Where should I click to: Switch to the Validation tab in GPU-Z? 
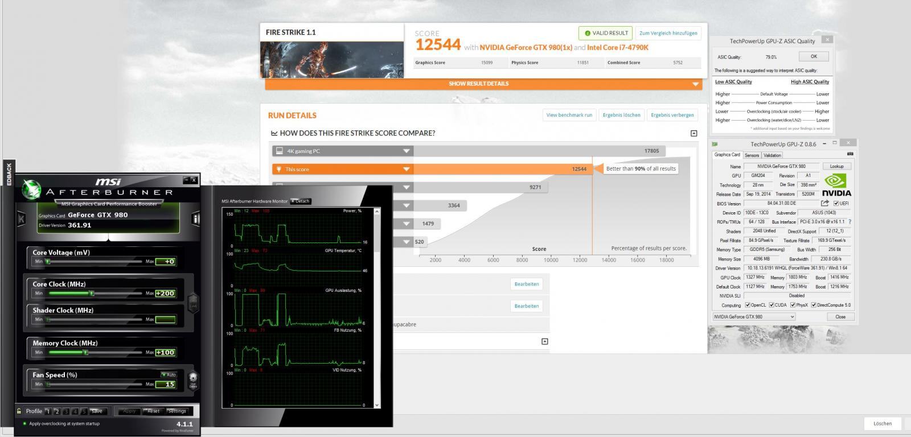pos(772,155)
